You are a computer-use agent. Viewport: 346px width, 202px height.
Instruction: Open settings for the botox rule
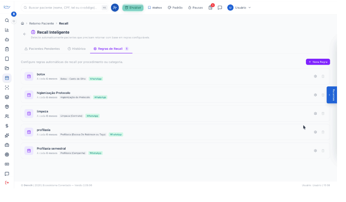click(x=315, y=76)
